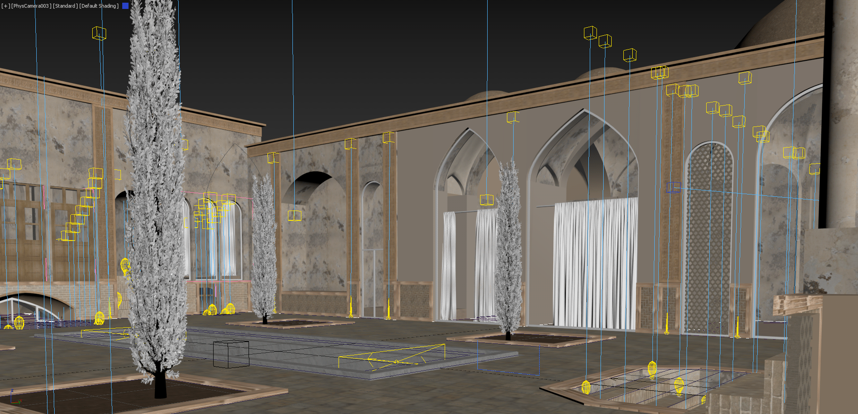Select the yellow light box left of the tall tree top
Viewport: 858px width, 414px height.
pos(99,33)
